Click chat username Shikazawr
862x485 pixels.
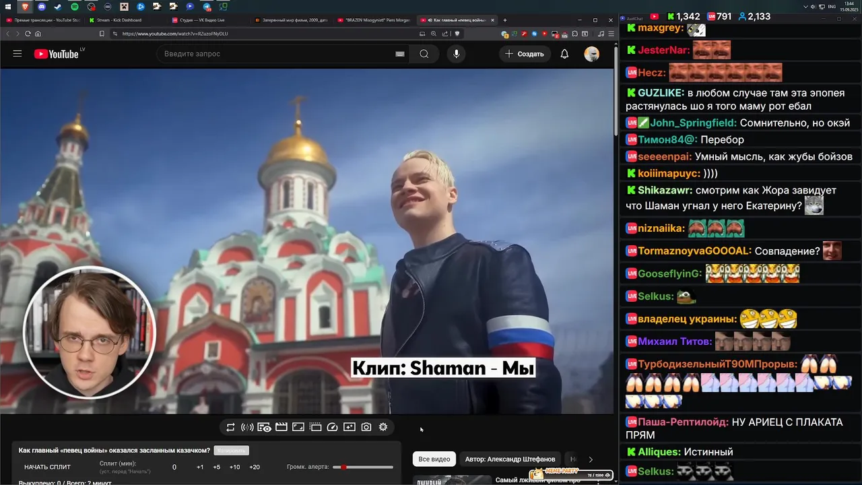pyautogui.click(x=665, y=191)
